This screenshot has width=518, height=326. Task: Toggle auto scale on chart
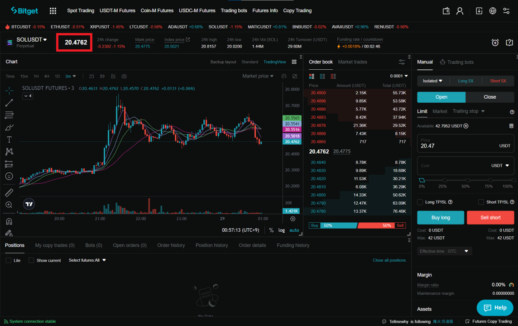coord(294,230)
